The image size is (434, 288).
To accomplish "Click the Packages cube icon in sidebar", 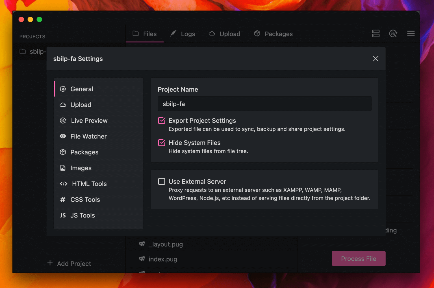I will point(63,152).
